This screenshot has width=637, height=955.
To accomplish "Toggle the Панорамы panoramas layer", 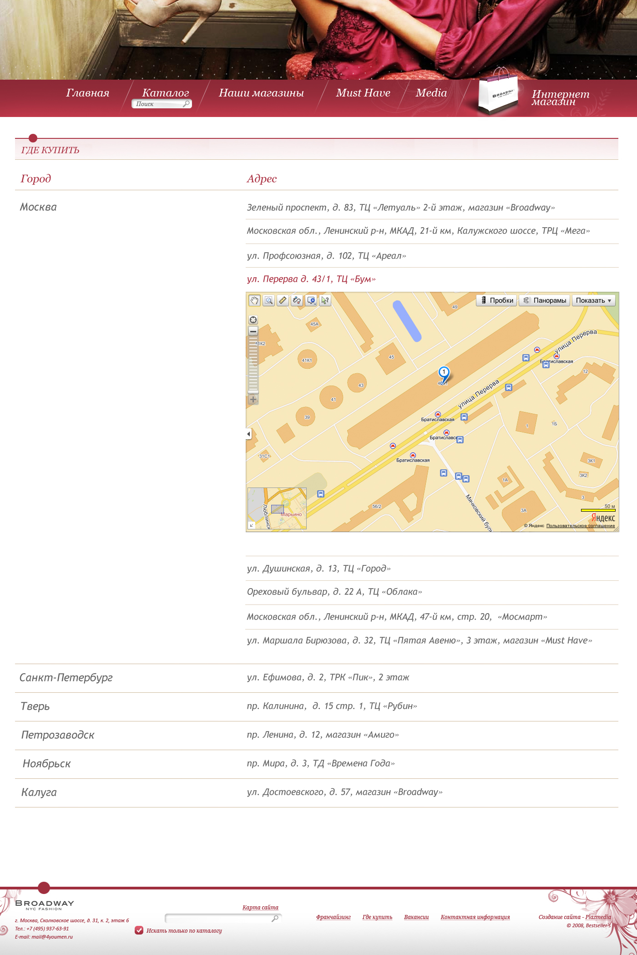I will click(x=544, y=300).
